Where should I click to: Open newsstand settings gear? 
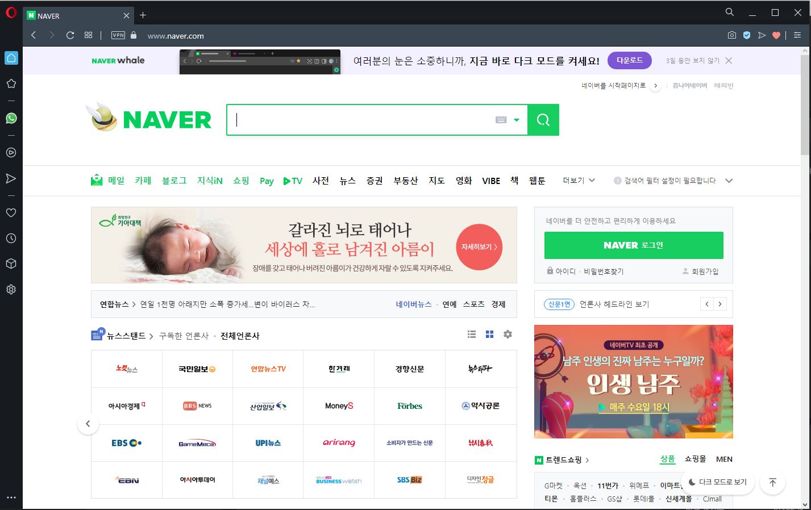coord(508,335)
